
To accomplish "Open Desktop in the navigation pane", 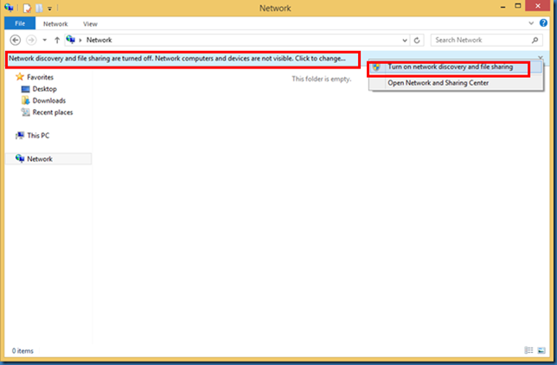I will [x=44, y=89].
